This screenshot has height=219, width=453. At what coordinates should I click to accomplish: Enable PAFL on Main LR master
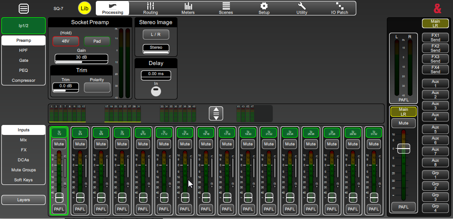click(403, 207)
